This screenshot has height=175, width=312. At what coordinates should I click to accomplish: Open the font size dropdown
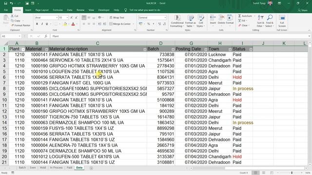point(67,17)
